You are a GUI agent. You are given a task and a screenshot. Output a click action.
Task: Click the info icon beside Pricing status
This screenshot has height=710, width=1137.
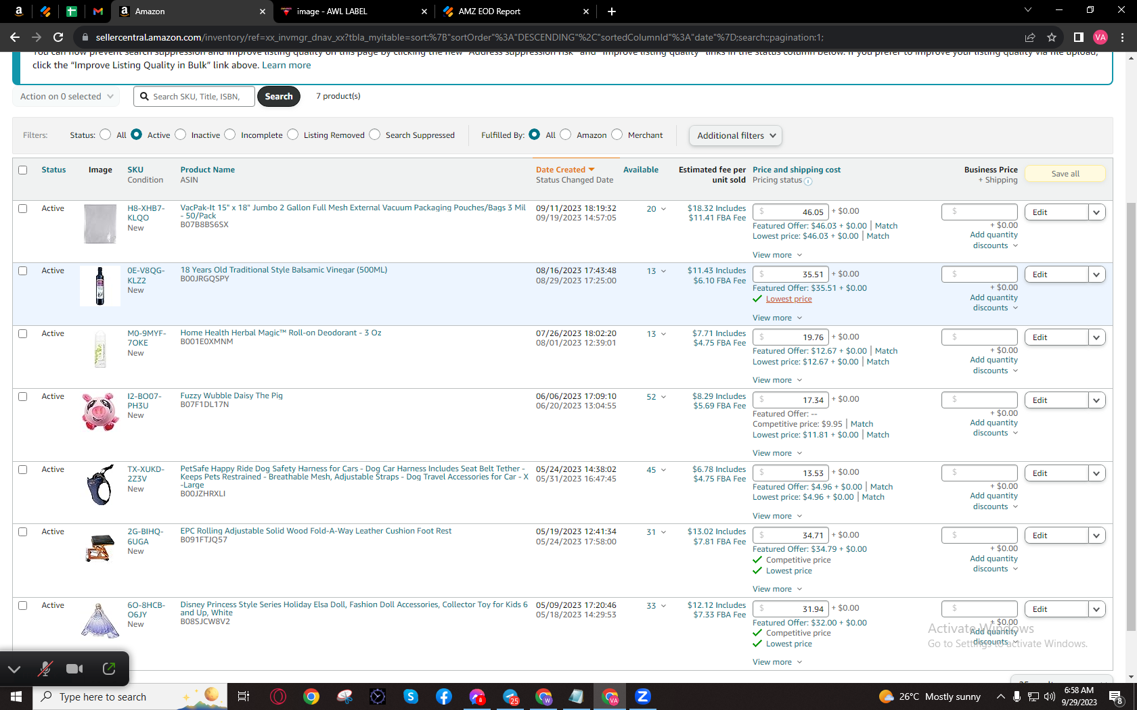point(808,181)
